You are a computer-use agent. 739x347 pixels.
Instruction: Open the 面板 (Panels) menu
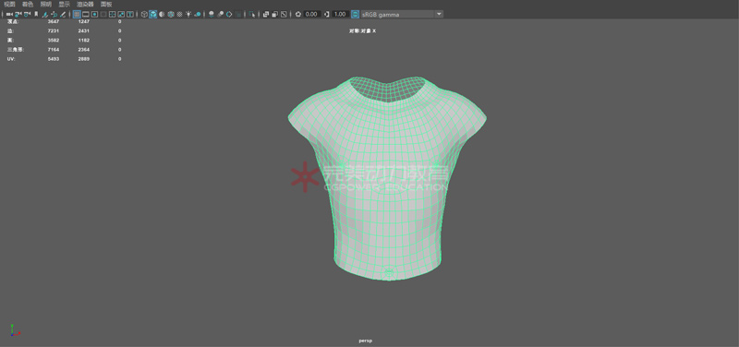(106, 4)
